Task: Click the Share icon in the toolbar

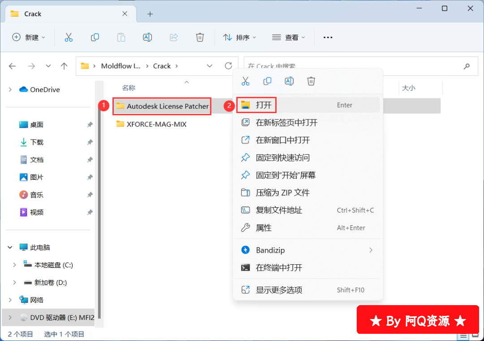Action: [174, 37]
